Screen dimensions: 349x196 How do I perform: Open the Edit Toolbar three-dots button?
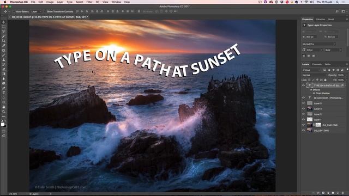tap(4, 116)
